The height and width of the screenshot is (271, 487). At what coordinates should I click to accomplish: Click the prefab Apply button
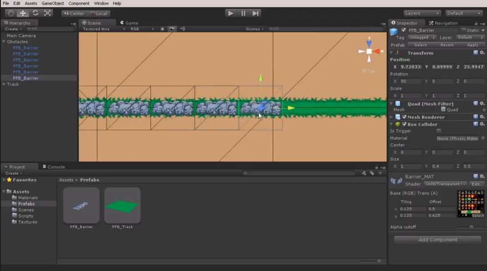[x=472, y=45]
